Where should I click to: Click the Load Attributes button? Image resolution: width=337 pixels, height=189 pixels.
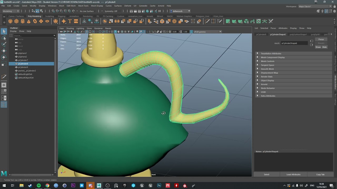point(293,175)
